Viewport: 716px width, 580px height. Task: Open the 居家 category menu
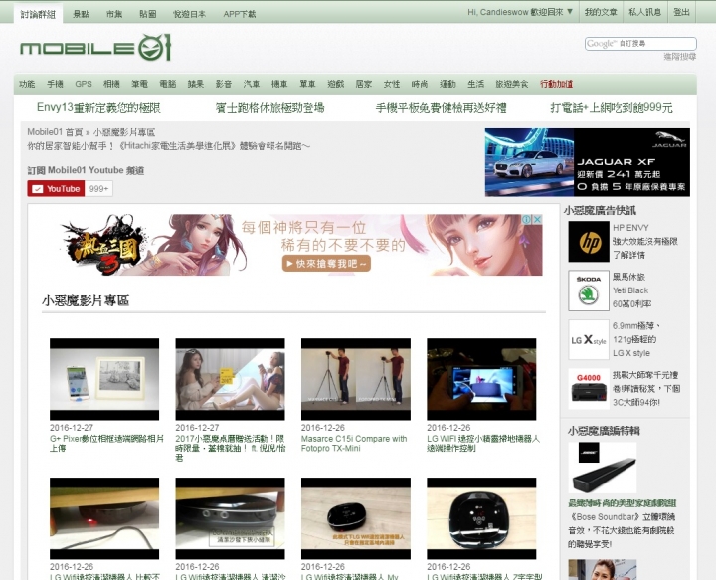pos(364,84)
